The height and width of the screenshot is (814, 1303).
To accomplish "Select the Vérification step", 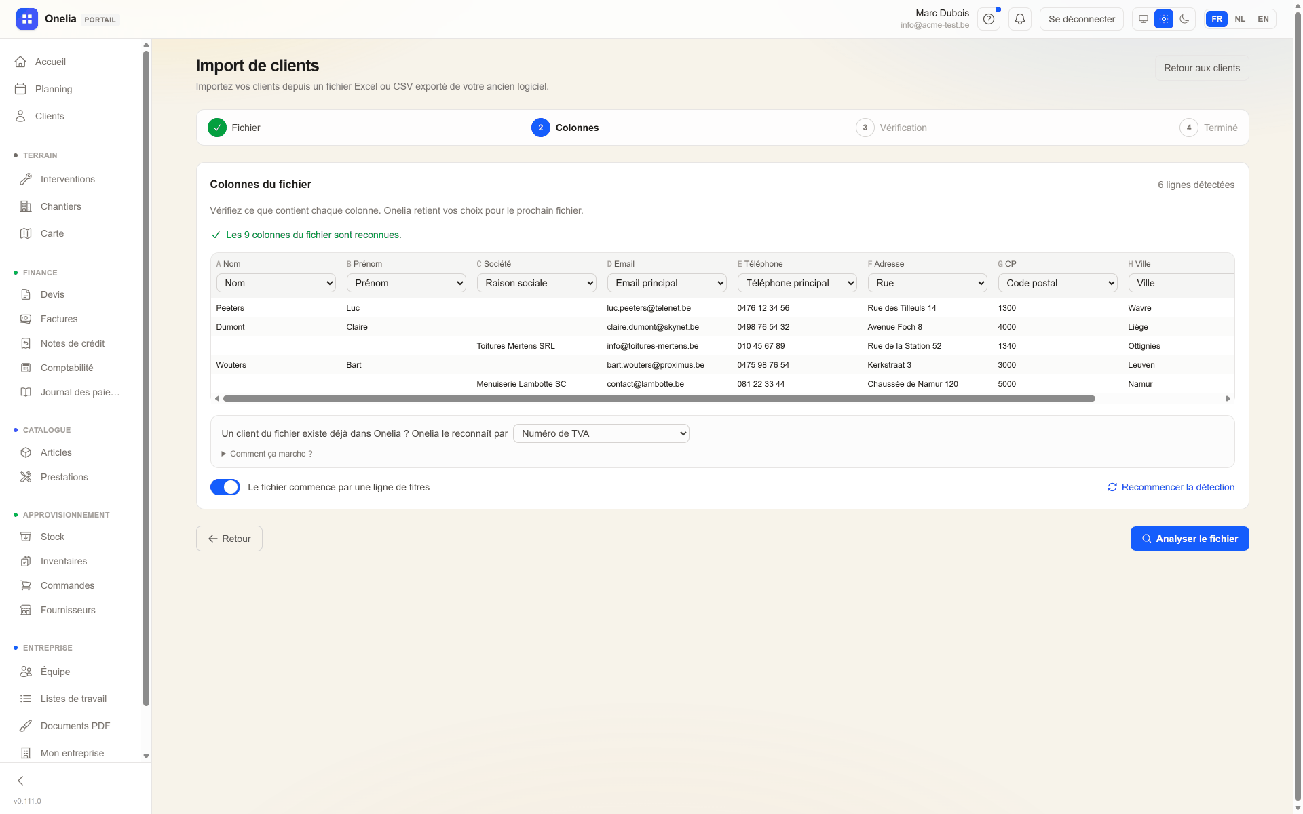I will (891, 128).
